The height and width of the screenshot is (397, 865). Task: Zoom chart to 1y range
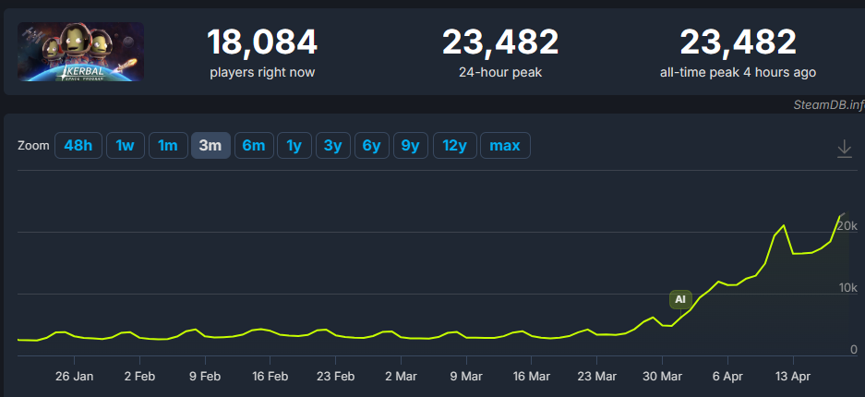tap(294, 146)
